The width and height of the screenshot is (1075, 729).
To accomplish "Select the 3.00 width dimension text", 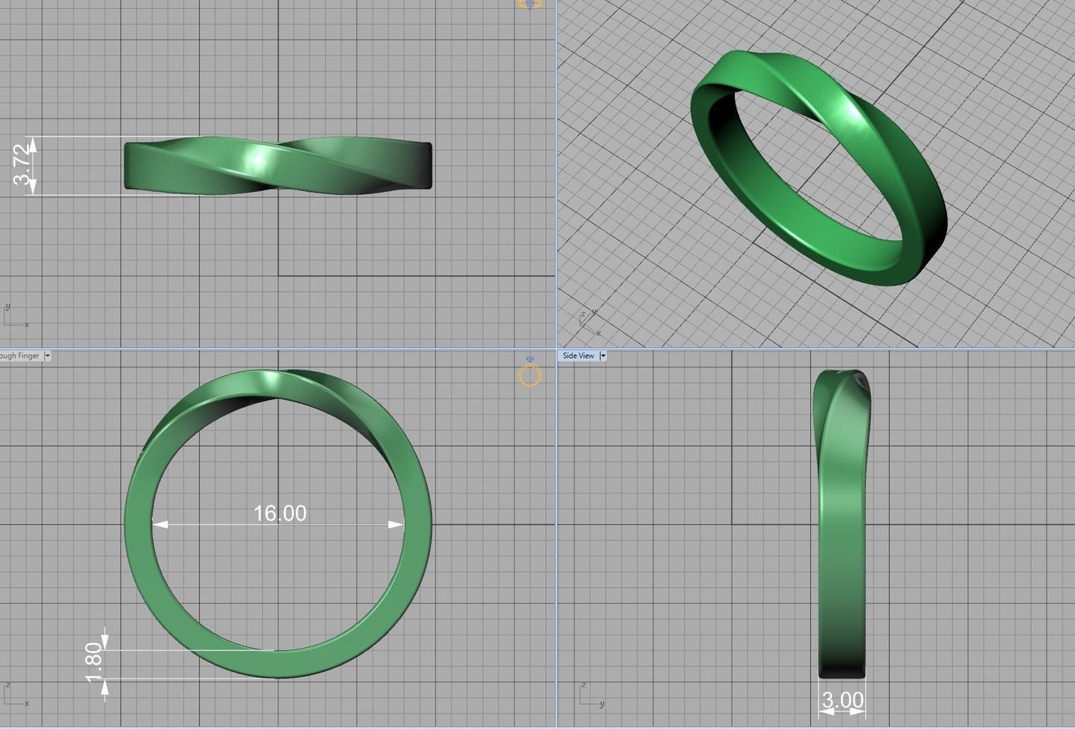I will point(842,701).
